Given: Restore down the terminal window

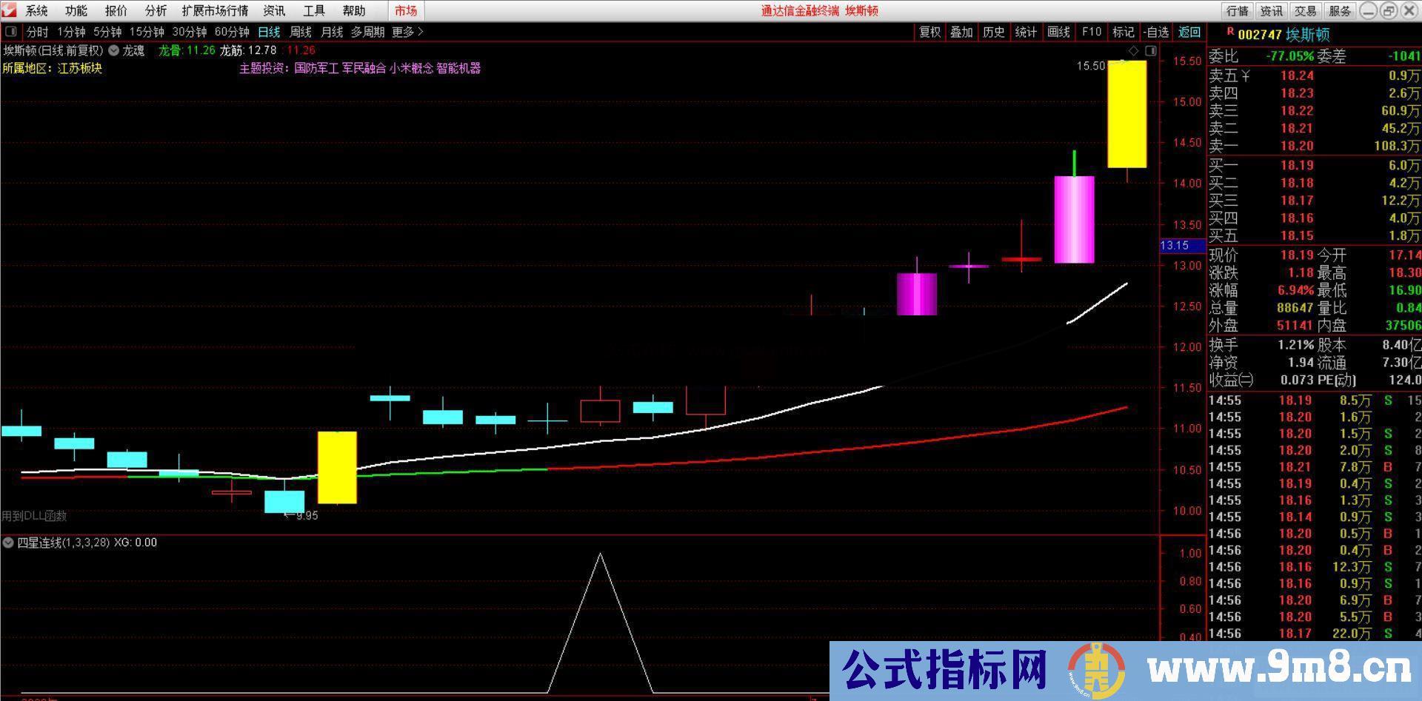Looking at the screenshot, I should (x=1388, y=10).
